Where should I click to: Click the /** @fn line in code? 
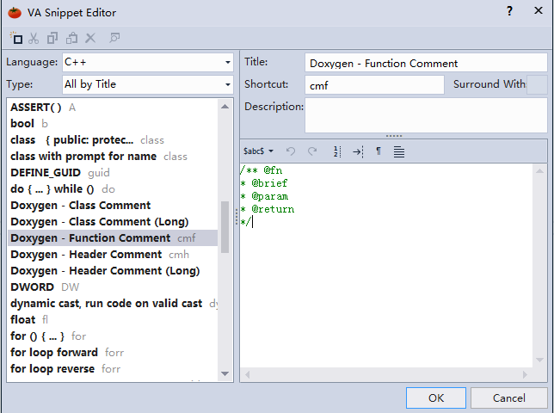click(x=261, y=170)
